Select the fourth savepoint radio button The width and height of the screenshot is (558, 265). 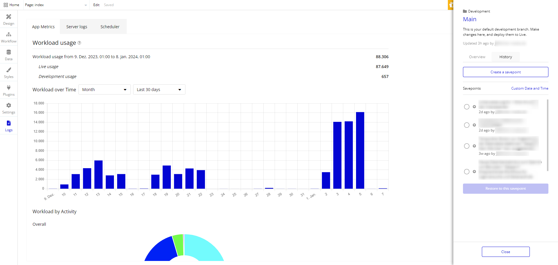[x=467, y=172]
